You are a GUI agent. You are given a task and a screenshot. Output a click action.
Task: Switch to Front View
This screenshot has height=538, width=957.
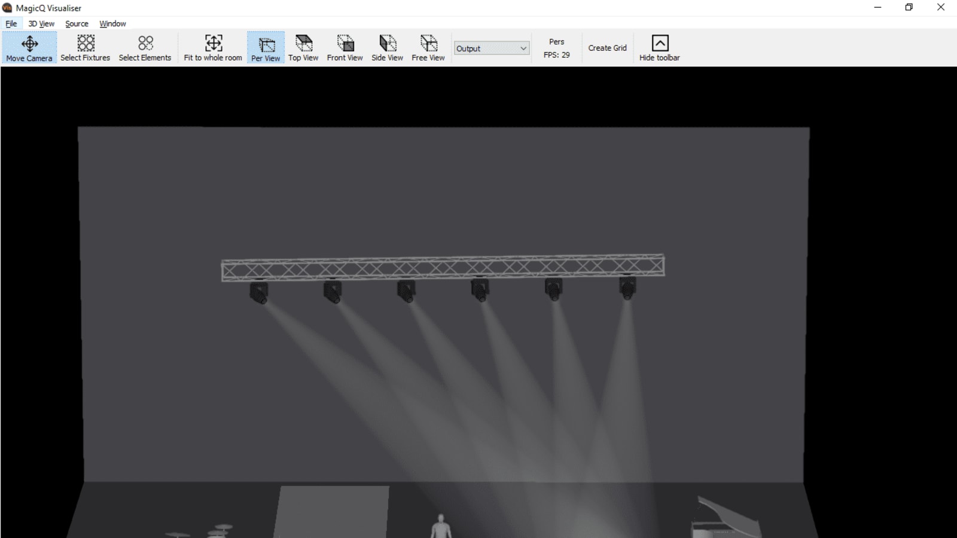(345, 48)
